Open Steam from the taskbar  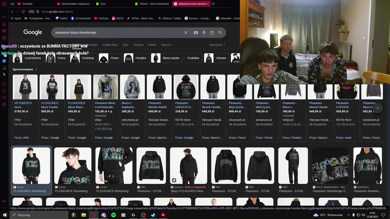153,215
